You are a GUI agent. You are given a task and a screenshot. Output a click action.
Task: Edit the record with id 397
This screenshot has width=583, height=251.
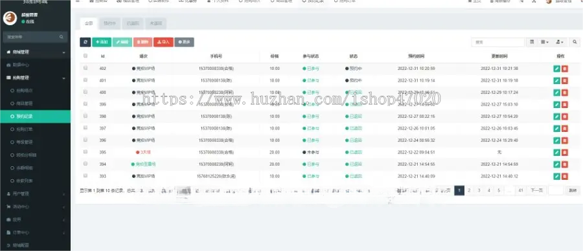tap(556, 129)
